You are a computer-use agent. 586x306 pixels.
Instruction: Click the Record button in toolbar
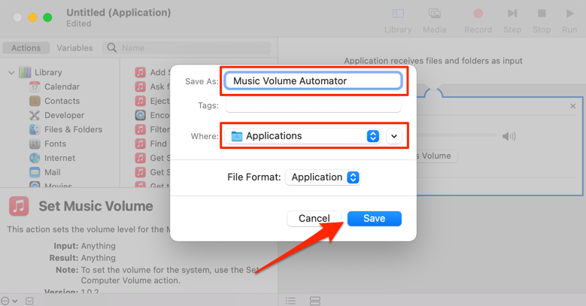pos(478,14)
